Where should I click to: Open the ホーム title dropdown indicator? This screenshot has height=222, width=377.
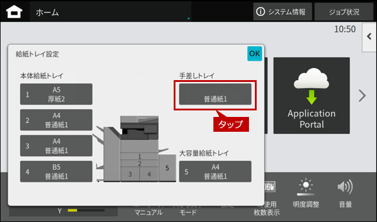[x=188, y=18]
